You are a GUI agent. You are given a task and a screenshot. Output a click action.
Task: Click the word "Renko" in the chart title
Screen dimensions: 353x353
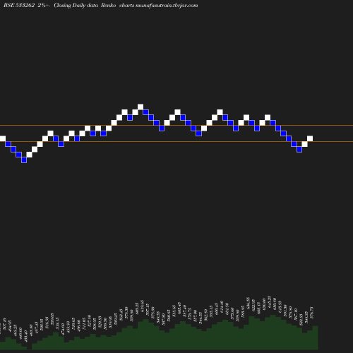point(108,5)
